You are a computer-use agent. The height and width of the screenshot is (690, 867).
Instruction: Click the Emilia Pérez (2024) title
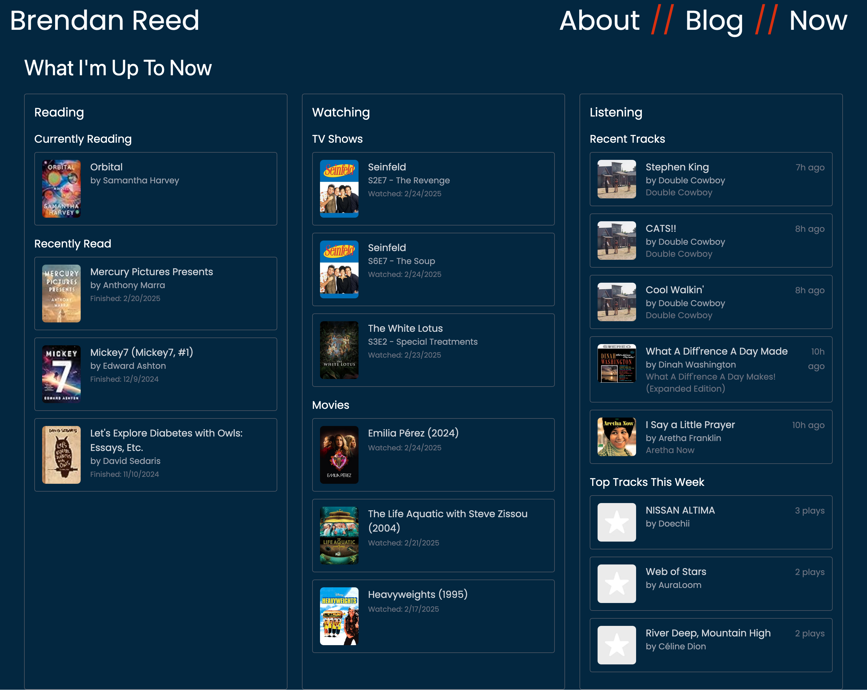pyautogui.click(x=413, y=433)
